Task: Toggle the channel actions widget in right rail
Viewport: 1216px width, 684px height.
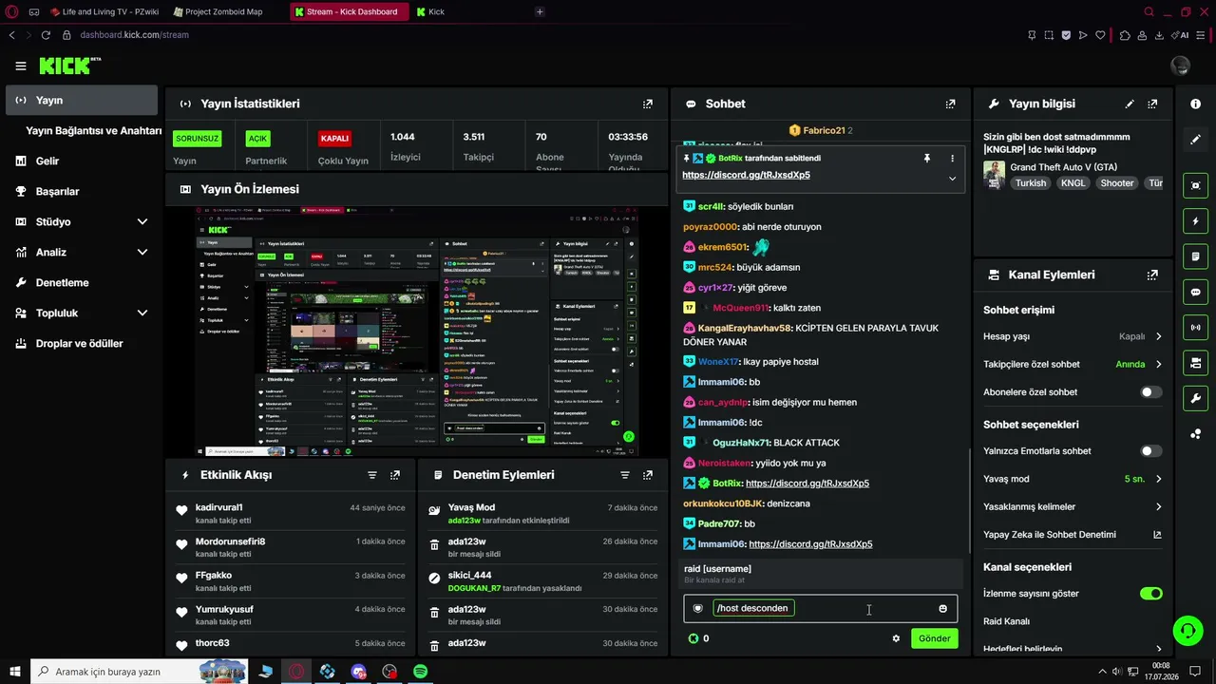Action: pyautogui.click(x=1195, y=363)
